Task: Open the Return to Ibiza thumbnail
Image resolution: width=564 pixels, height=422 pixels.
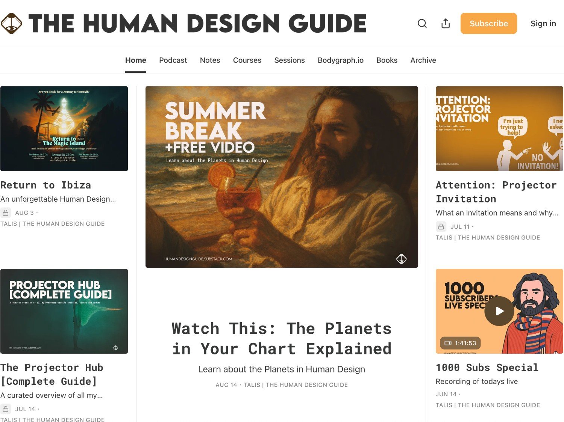Action: (64, 129)
